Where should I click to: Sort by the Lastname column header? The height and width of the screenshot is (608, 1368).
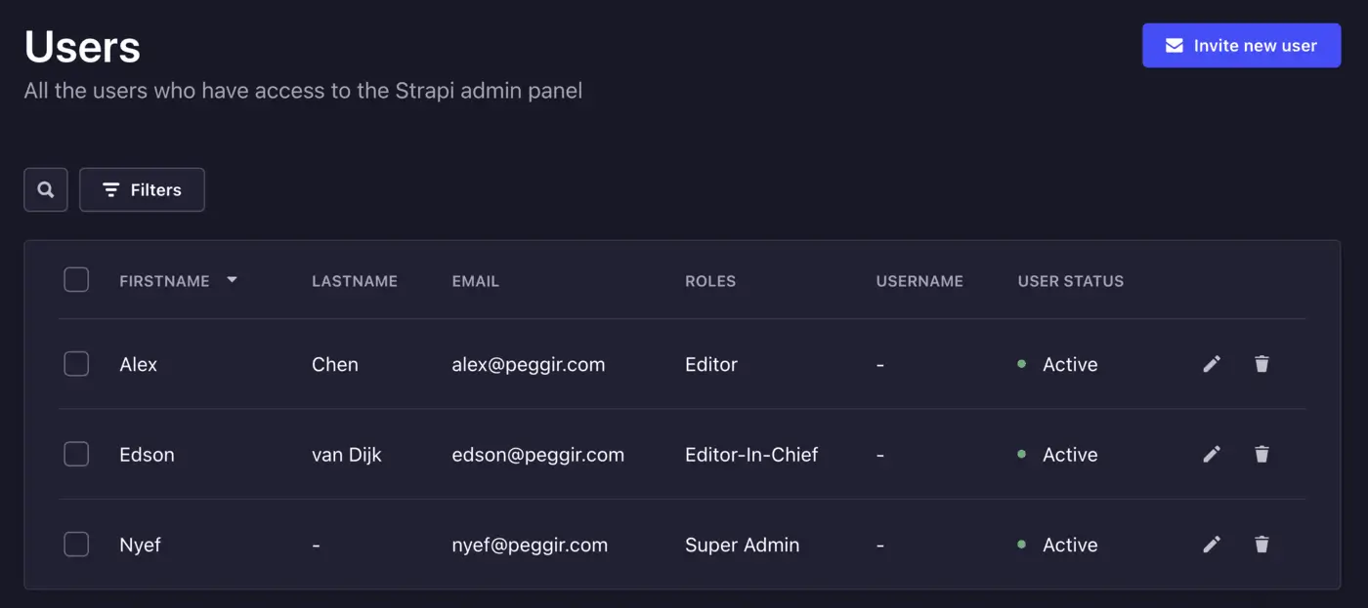[354, 281]
